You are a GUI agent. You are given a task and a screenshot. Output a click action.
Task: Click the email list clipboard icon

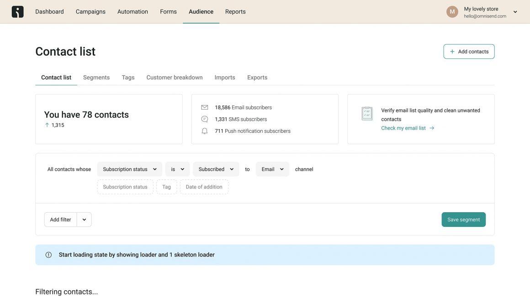pyautogui.click(x=366, y=114)
